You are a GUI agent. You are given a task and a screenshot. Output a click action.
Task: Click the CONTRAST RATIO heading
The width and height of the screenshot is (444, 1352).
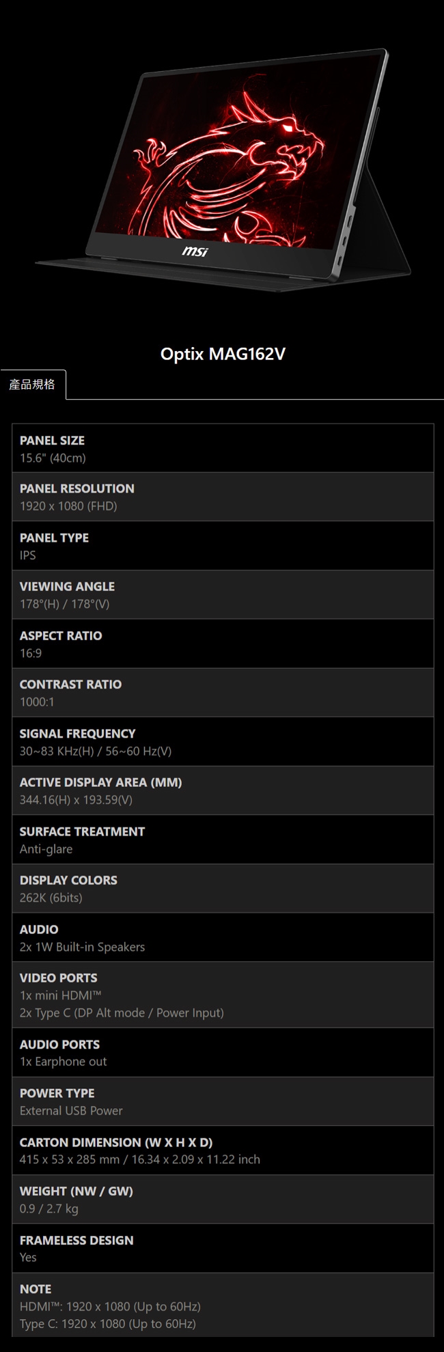pos(70,684)
